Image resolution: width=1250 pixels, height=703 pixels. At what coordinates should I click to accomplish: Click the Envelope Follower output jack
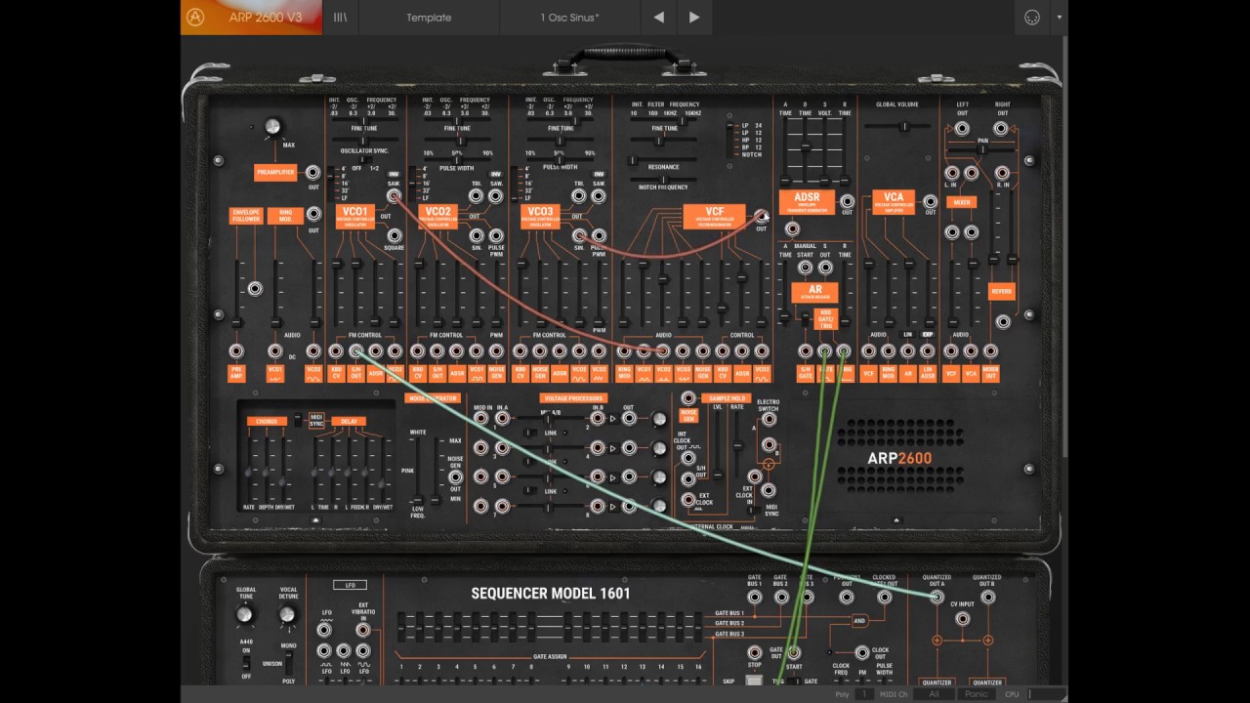pyautogui.click(x=255, y=288)
